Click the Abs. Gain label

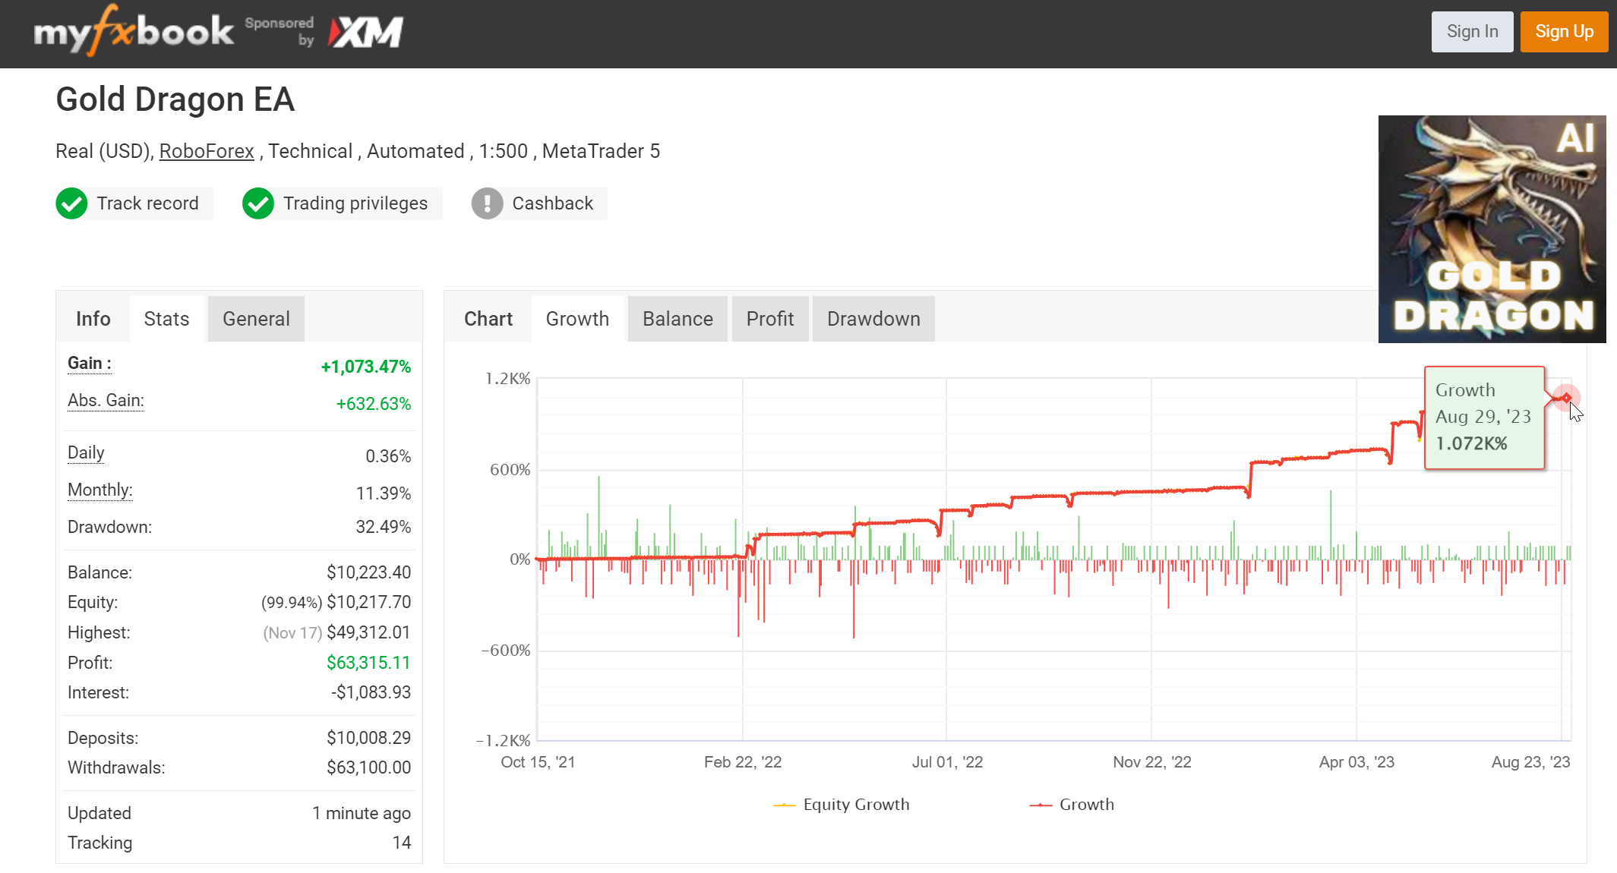pos(106,401)
